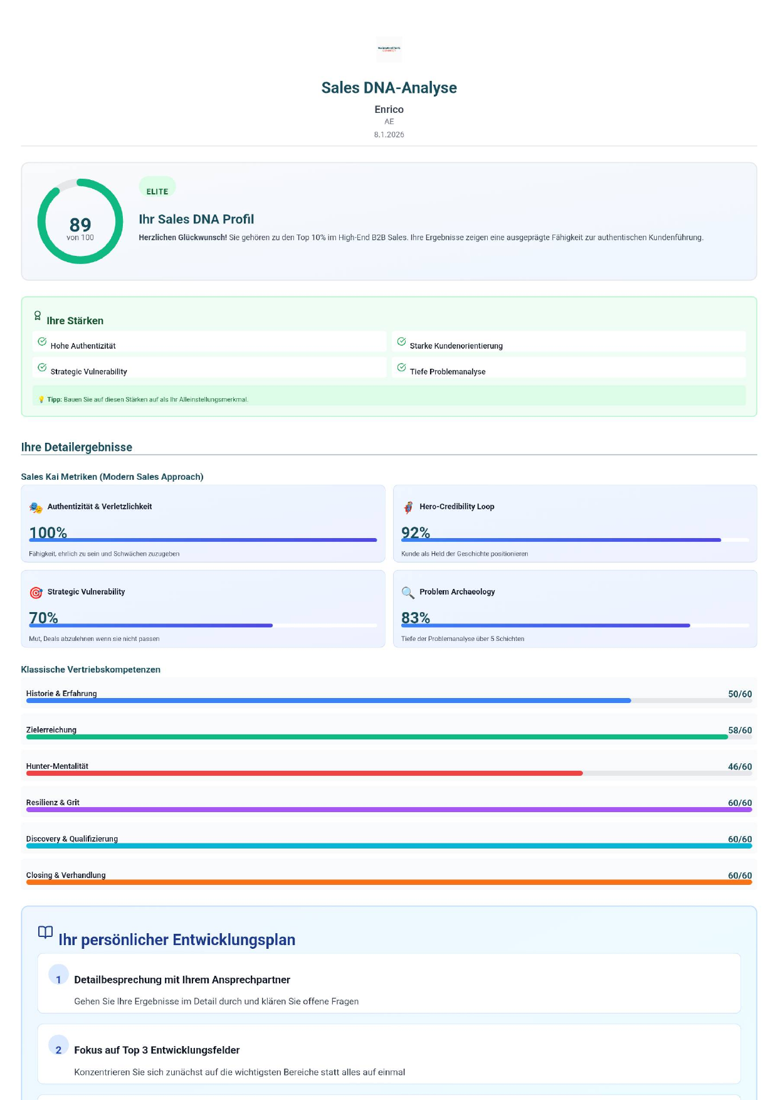Open the Detailbesprechung mit Ihrem Ansprechpartner step
The width and height of the screenshot is (778, 1100).
[182, 980]
